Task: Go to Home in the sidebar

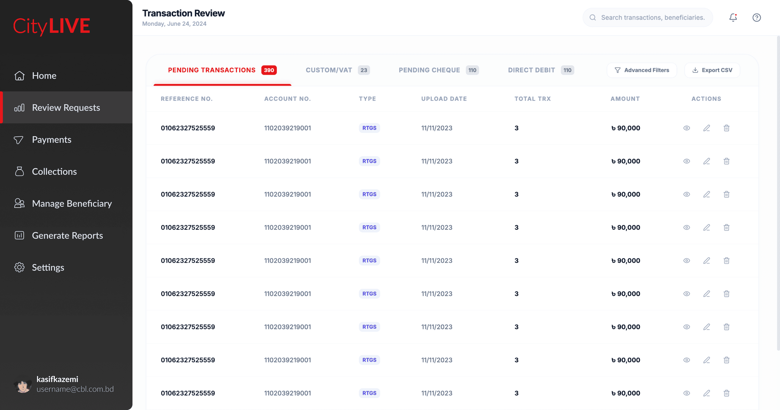Action: (66, 75)
